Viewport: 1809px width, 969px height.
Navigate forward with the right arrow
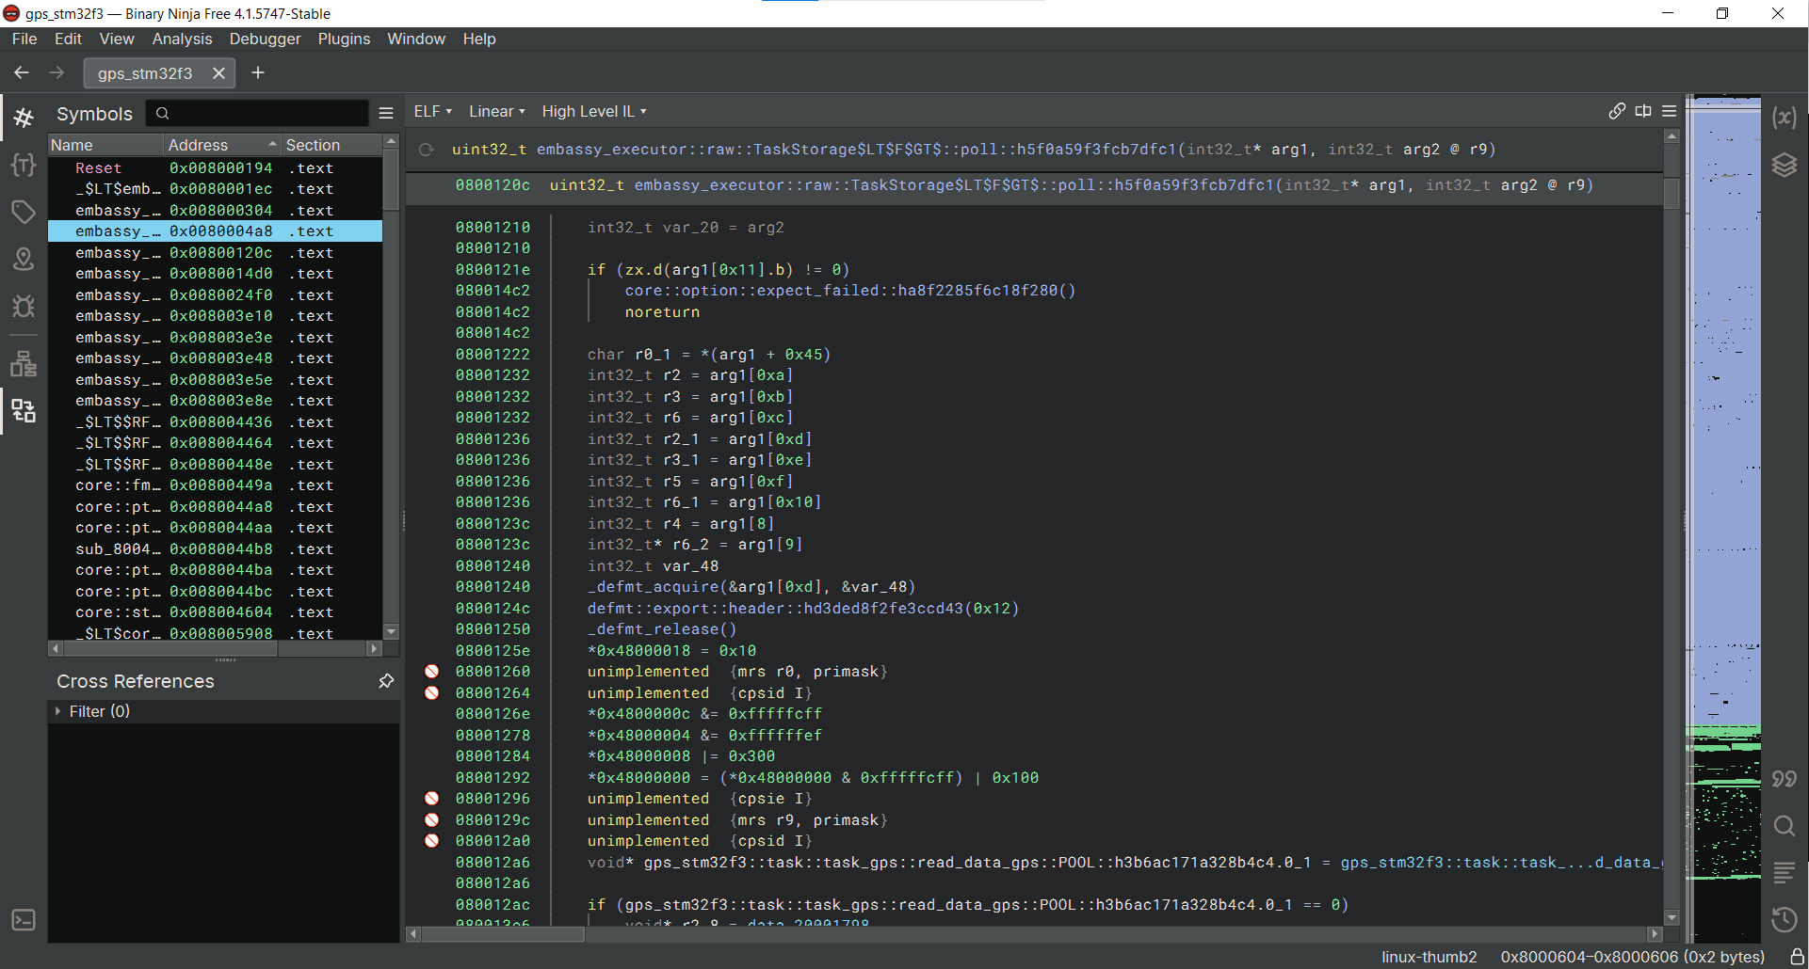pyautogui.click(x=57, y=72)
